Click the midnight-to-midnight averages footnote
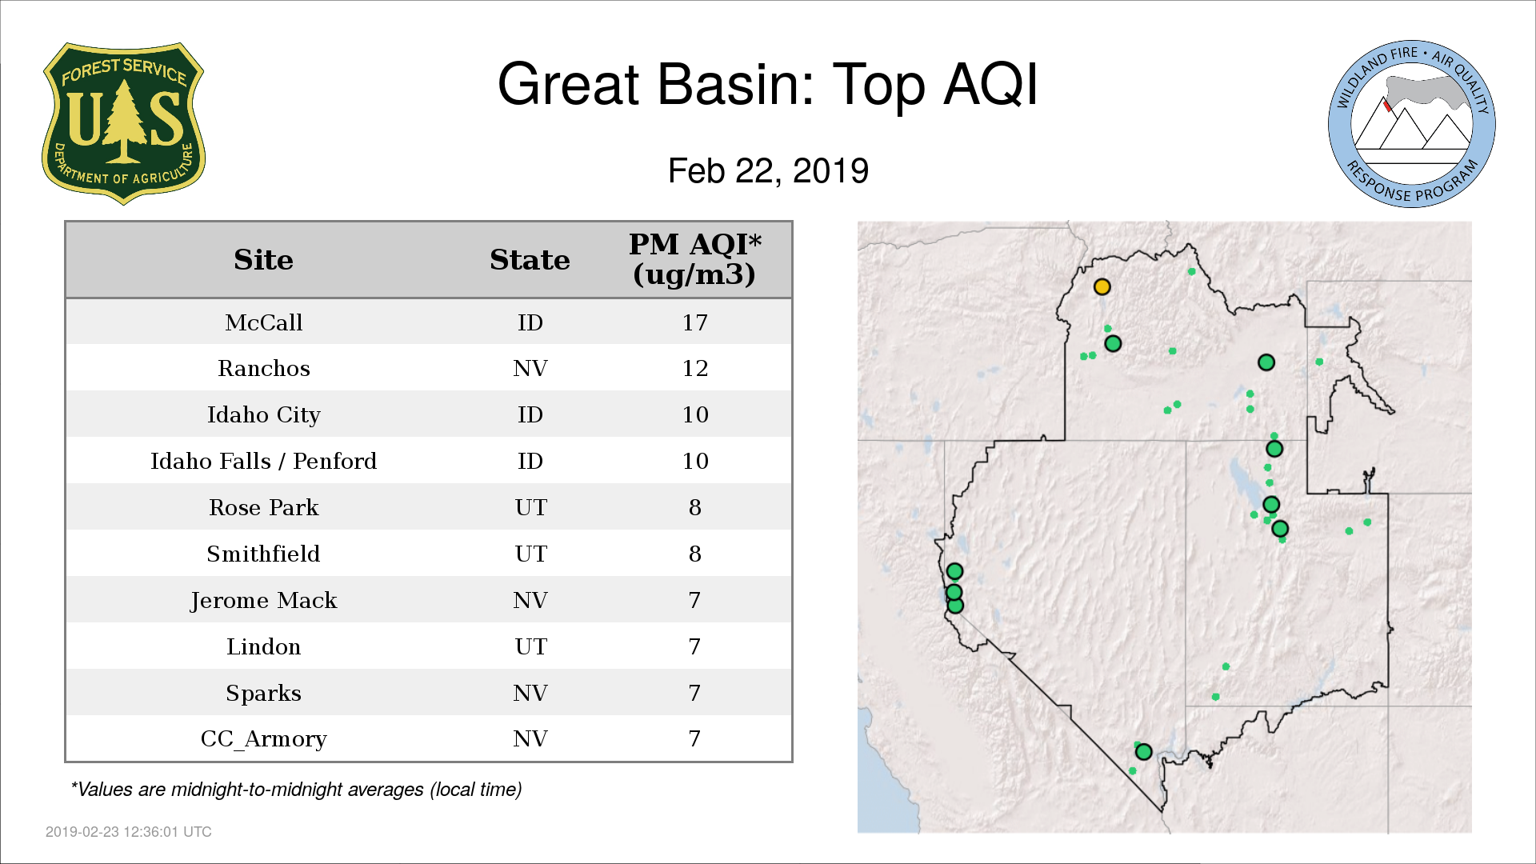The height and width of the screenshot is (864, 1536). [x=296, y=790]
